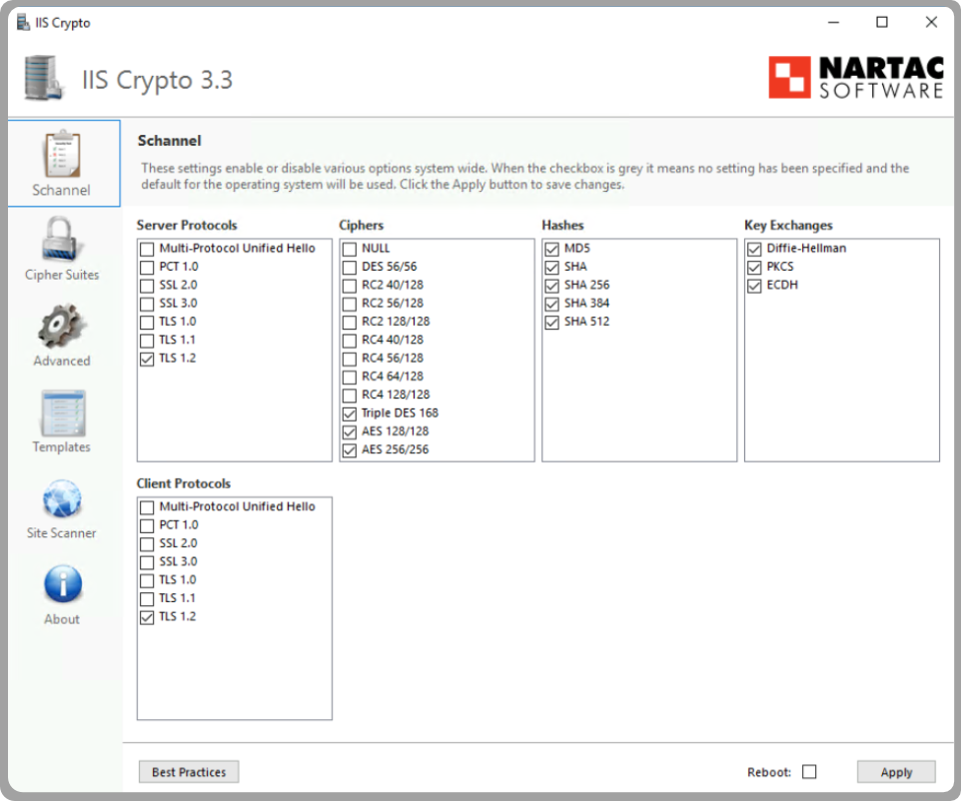Image resolution: width=961 pixels, height=801 pixels.
Task: Disable the Diffie-Hellman key exchange
Action: coord(754,249)
